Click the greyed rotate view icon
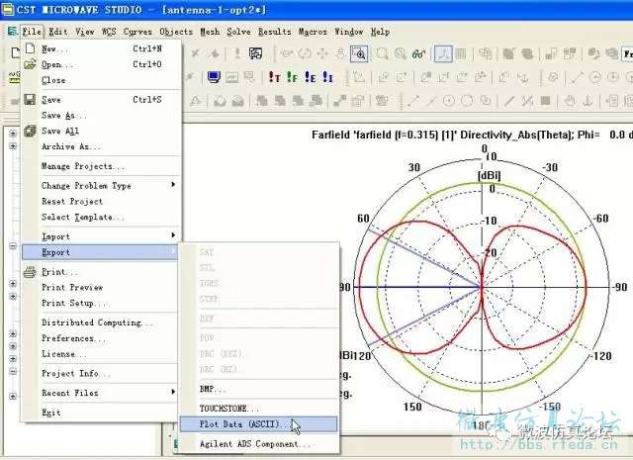The height and width of the screenshot is (460, 633). click(305, 53)
